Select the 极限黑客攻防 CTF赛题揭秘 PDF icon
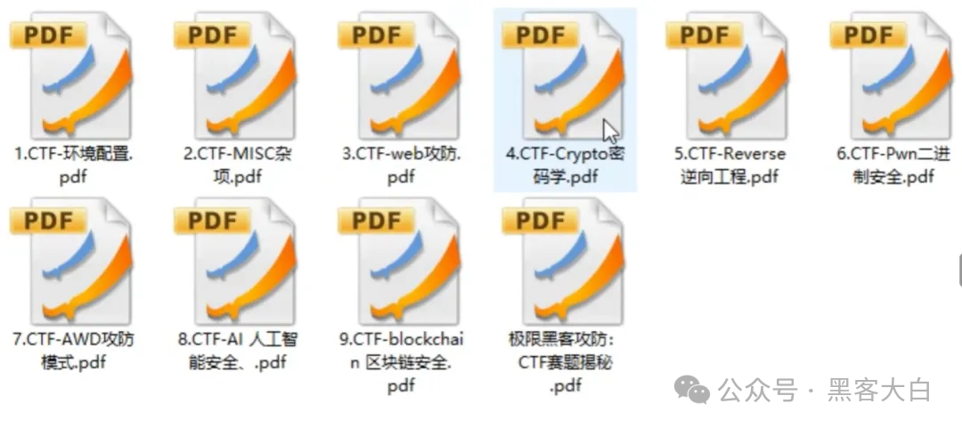This screenshot has height=428, width=962. click(565, 263)
